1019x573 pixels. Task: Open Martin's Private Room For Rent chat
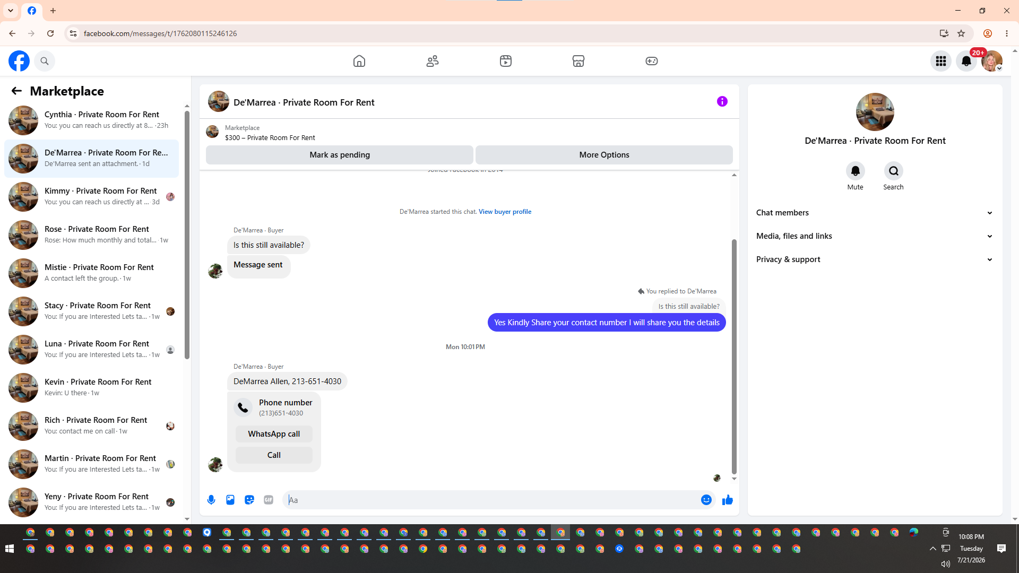point(91,464)
